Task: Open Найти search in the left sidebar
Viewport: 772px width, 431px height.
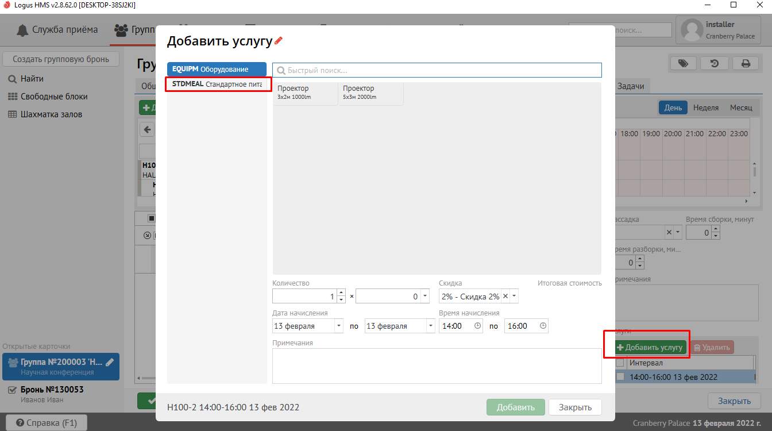Action: pos(32,79)
